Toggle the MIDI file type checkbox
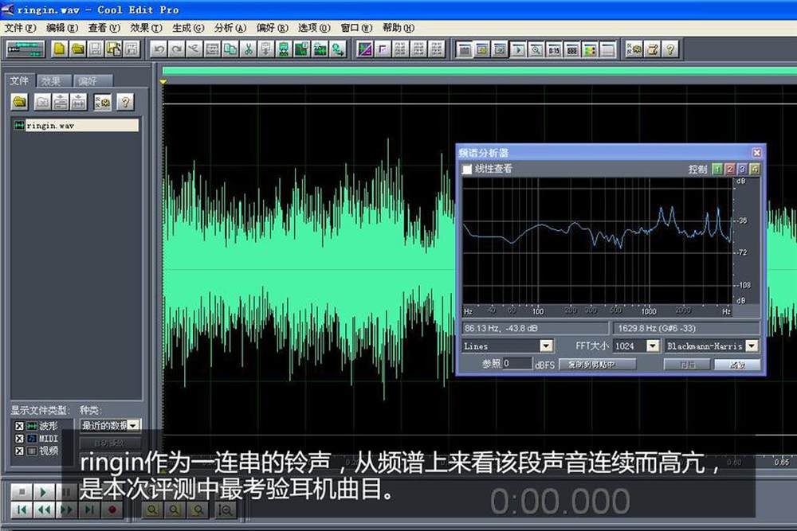This screenshot has height=531, width=797. [19, 438]
